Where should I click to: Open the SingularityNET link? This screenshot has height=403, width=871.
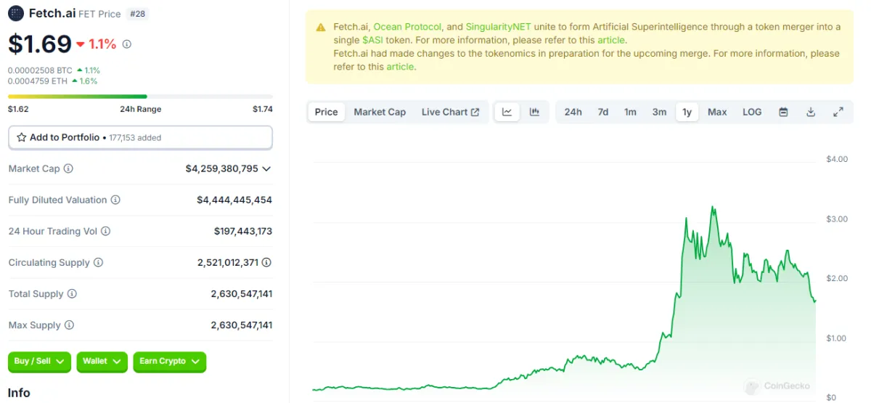[x=499, y=27]
